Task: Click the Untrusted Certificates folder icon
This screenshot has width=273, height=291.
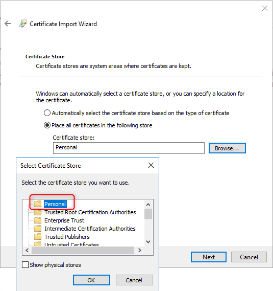Action: click(38, 244)
